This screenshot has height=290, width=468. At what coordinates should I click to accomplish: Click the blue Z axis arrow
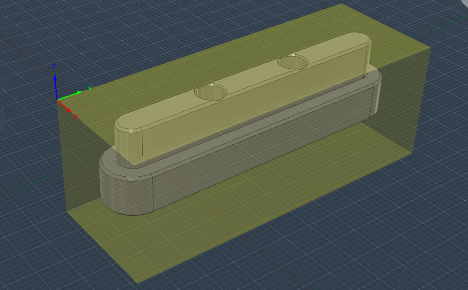click(56, 87)
